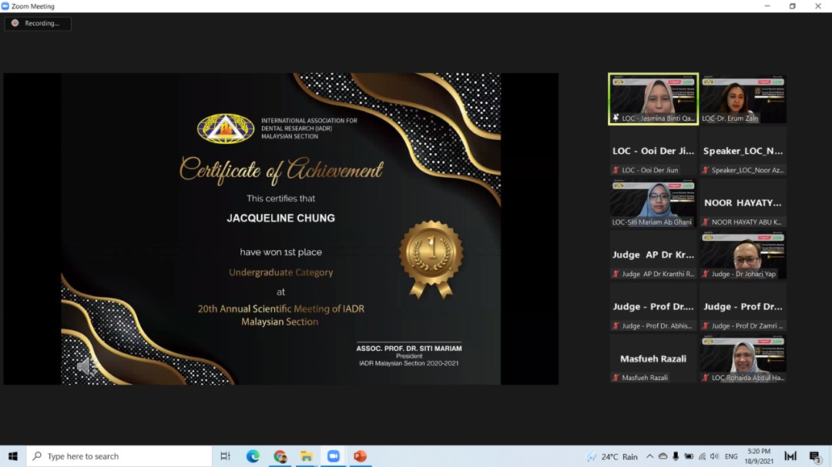
Task: Select NOOR HAYATY ABU participant tile
Action: click(x=743, y=203)
